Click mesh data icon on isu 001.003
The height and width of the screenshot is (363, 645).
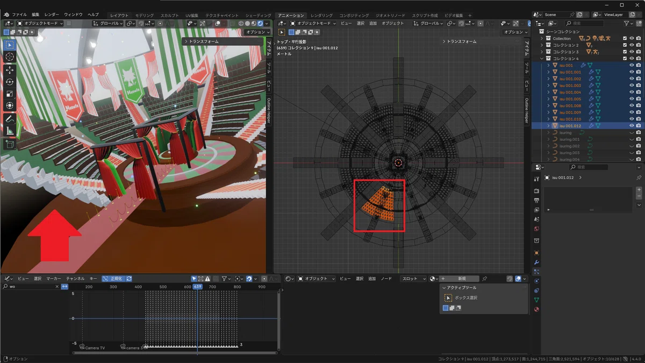[598, 86]
